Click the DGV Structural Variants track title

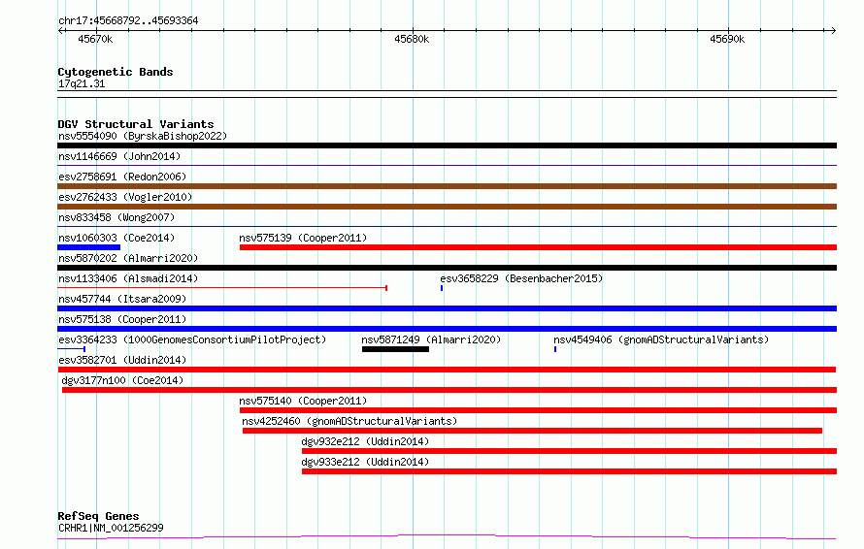click(x=136, y=124)
